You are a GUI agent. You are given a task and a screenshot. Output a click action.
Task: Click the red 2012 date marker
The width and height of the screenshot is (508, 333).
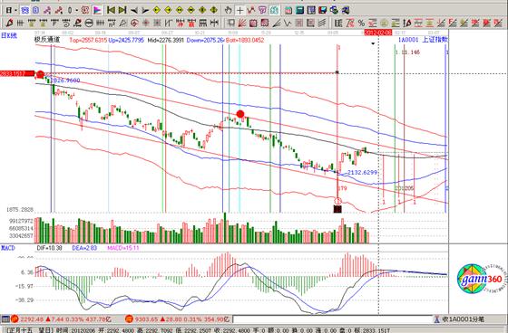point(378,33)
